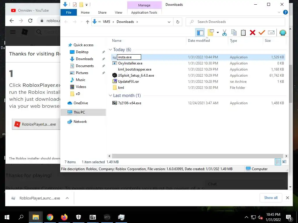Viewport: 298px width, 223px height.
Task: Click the insta.exe rename text box
Action: (129, 57)
